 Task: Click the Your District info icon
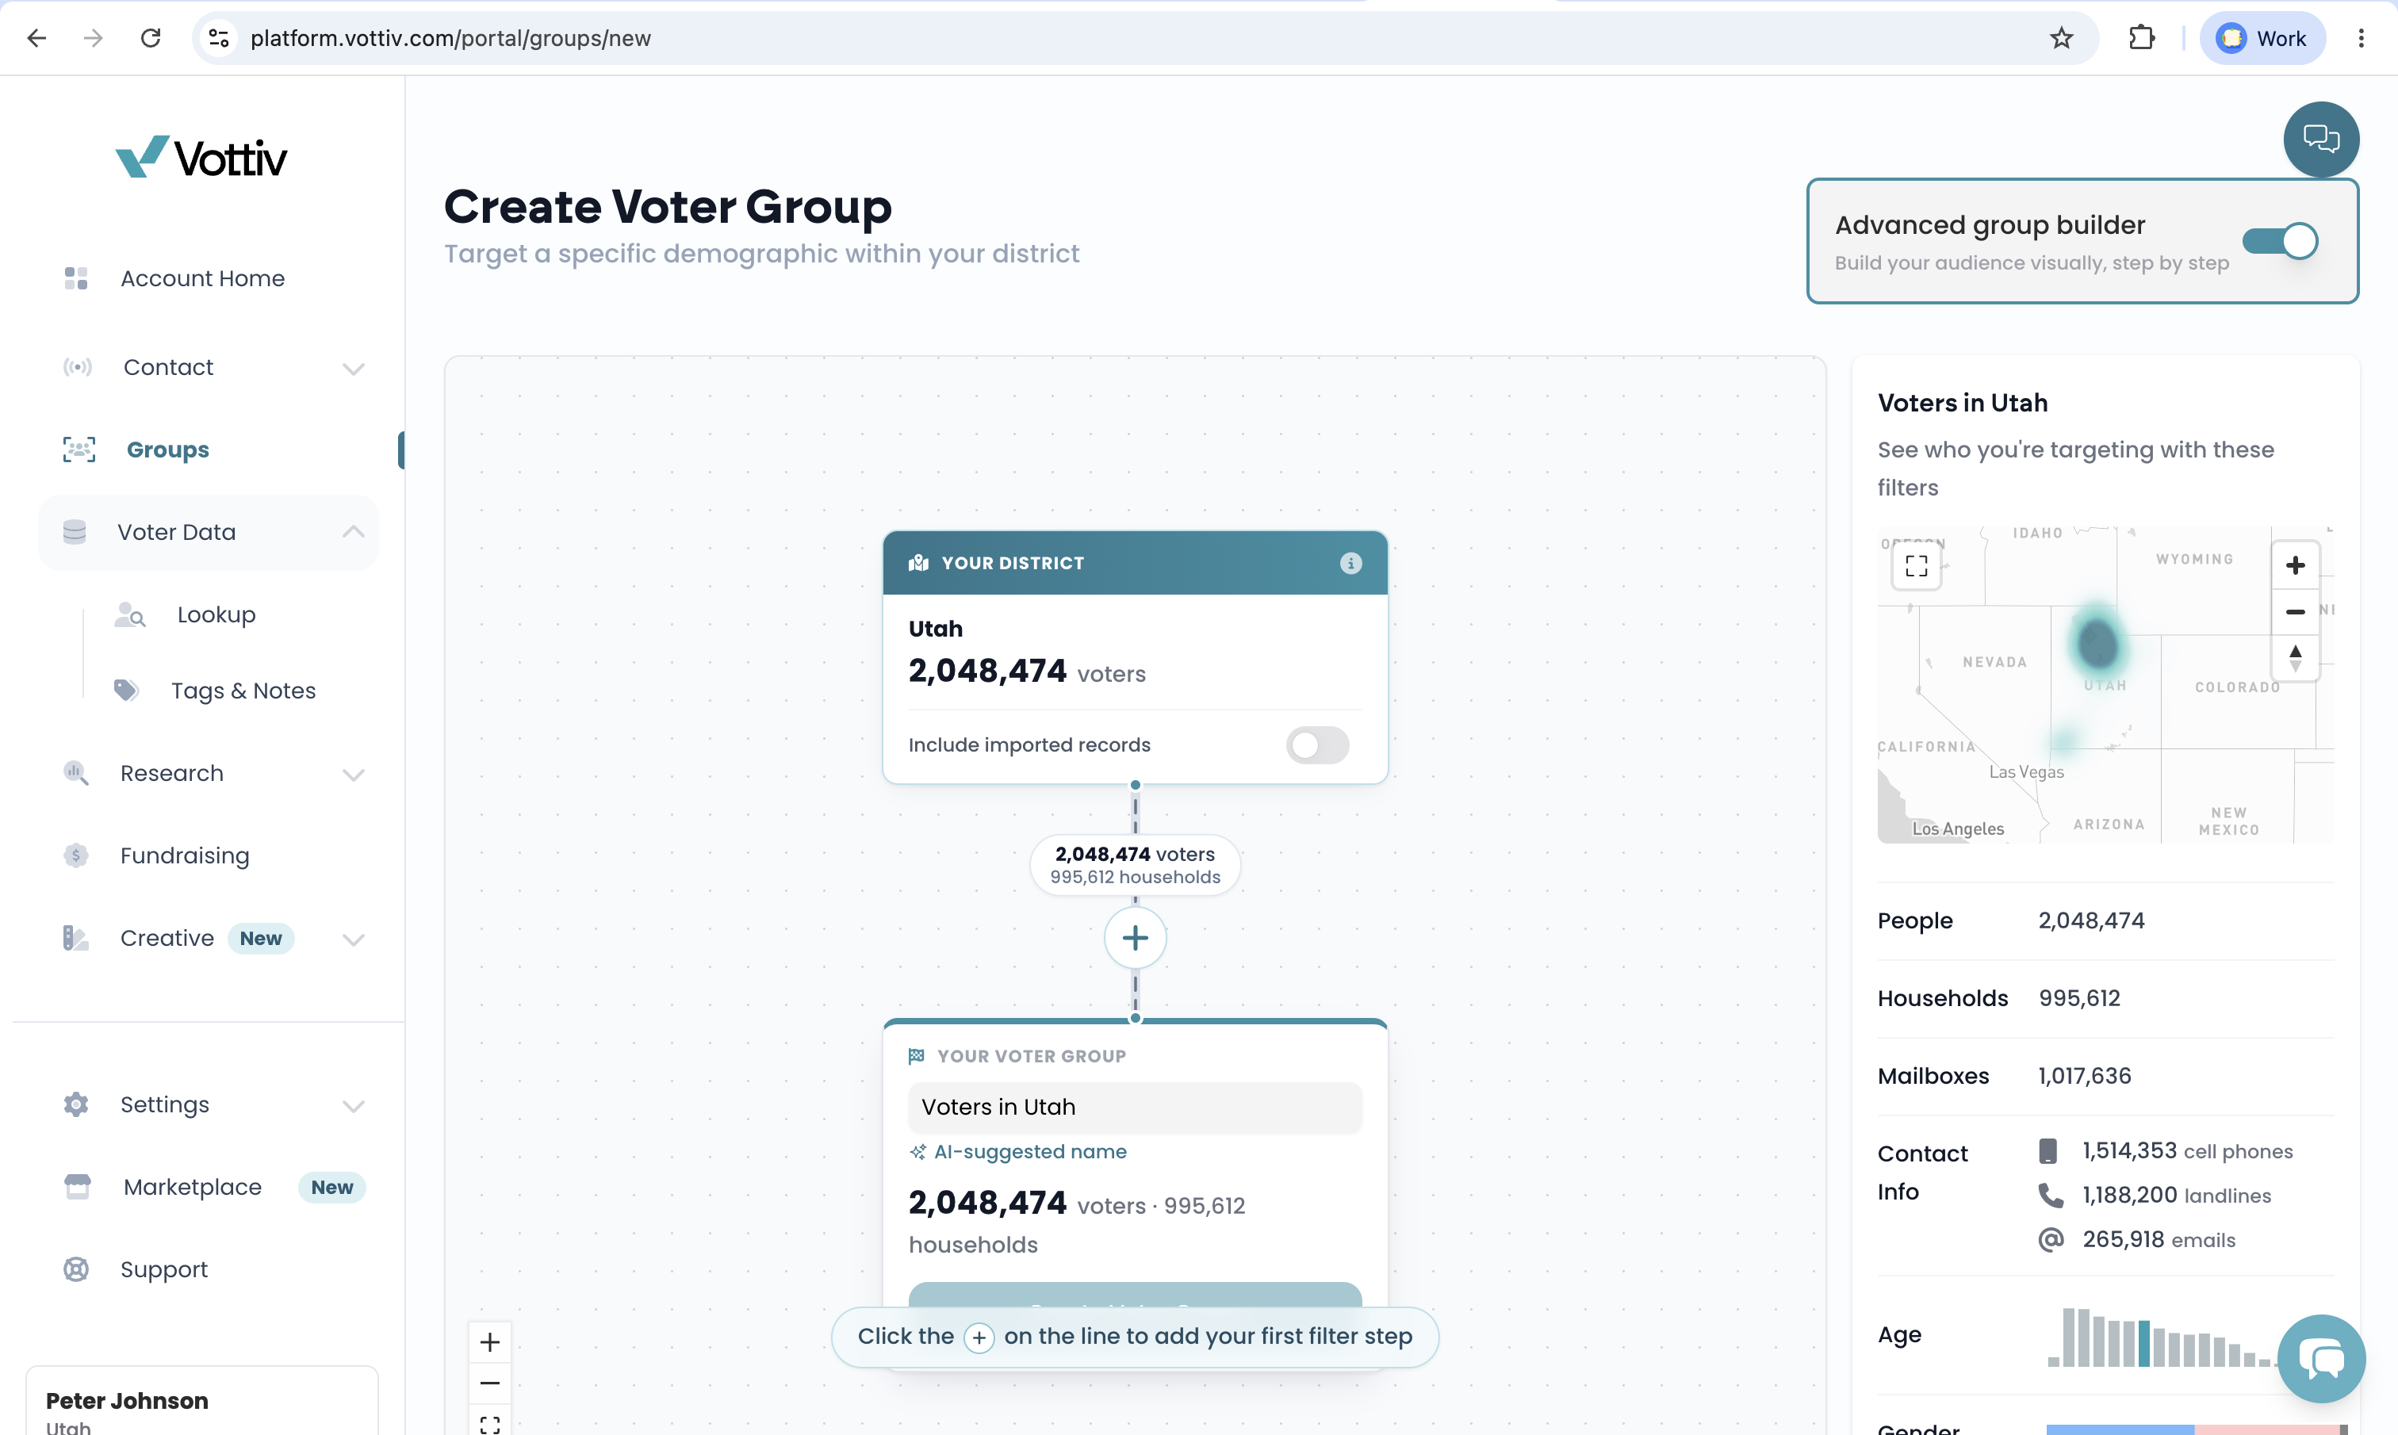pos(1350,563)
